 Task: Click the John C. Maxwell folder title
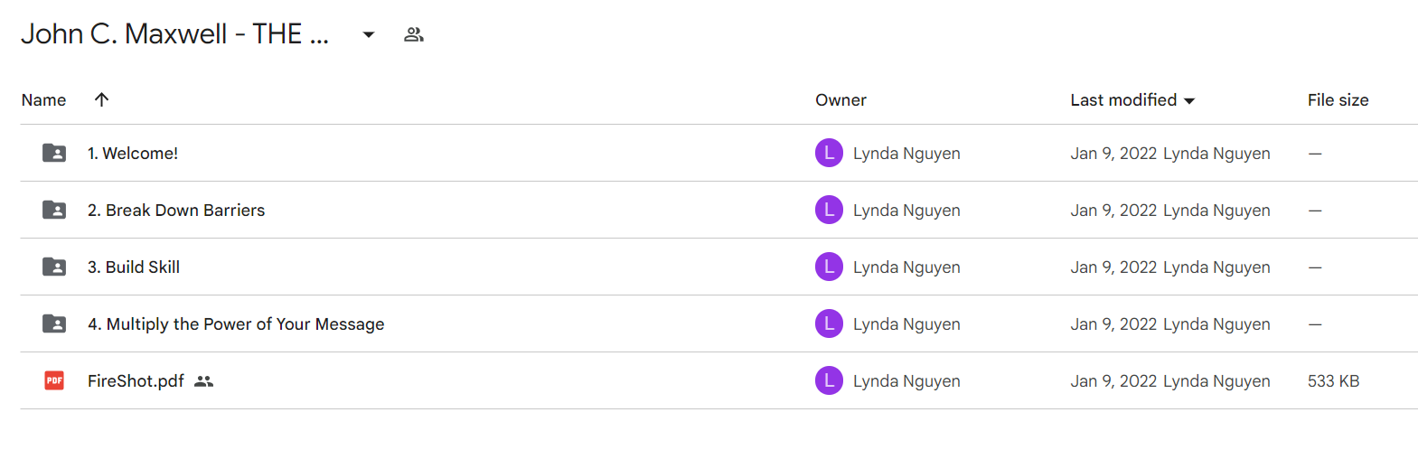click(x=174, y=34)
